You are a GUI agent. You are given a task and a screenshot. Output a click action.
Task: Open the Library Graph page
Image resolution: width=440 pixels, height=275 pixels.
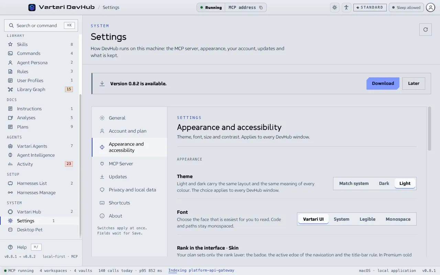coord(40,89)
